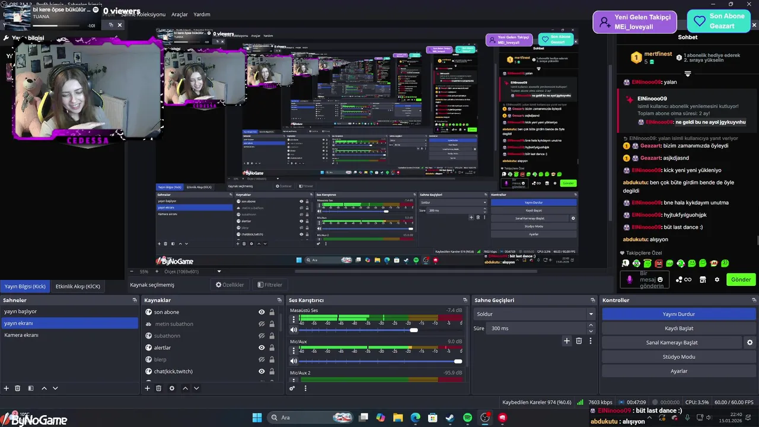Click chat message input field
The width and height of the screenshot is (759, 427).
646,279
